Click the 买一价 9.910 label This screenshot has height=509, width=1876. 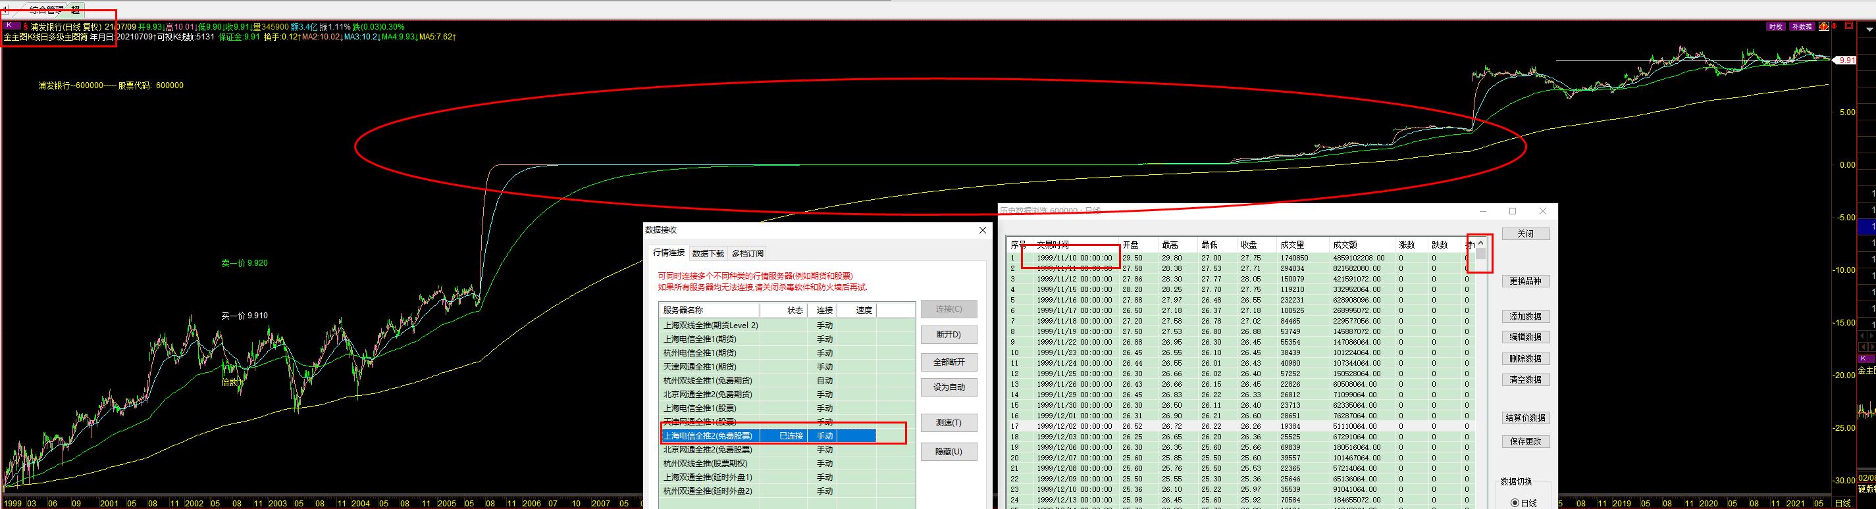coord(245,316)
